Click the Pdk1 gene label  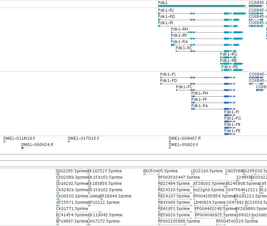click(x=163, y=3)
